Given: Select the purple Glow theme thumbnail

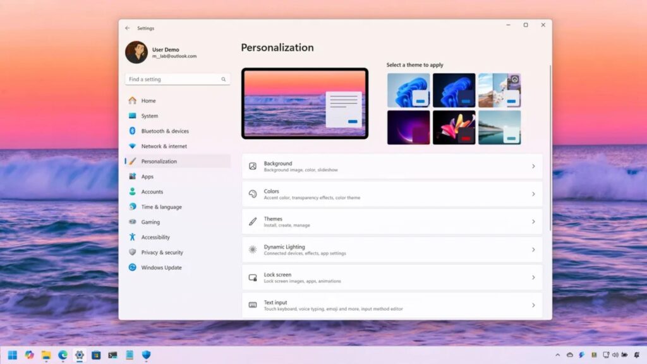Looking at the screenshot, I should pos(408,128).
